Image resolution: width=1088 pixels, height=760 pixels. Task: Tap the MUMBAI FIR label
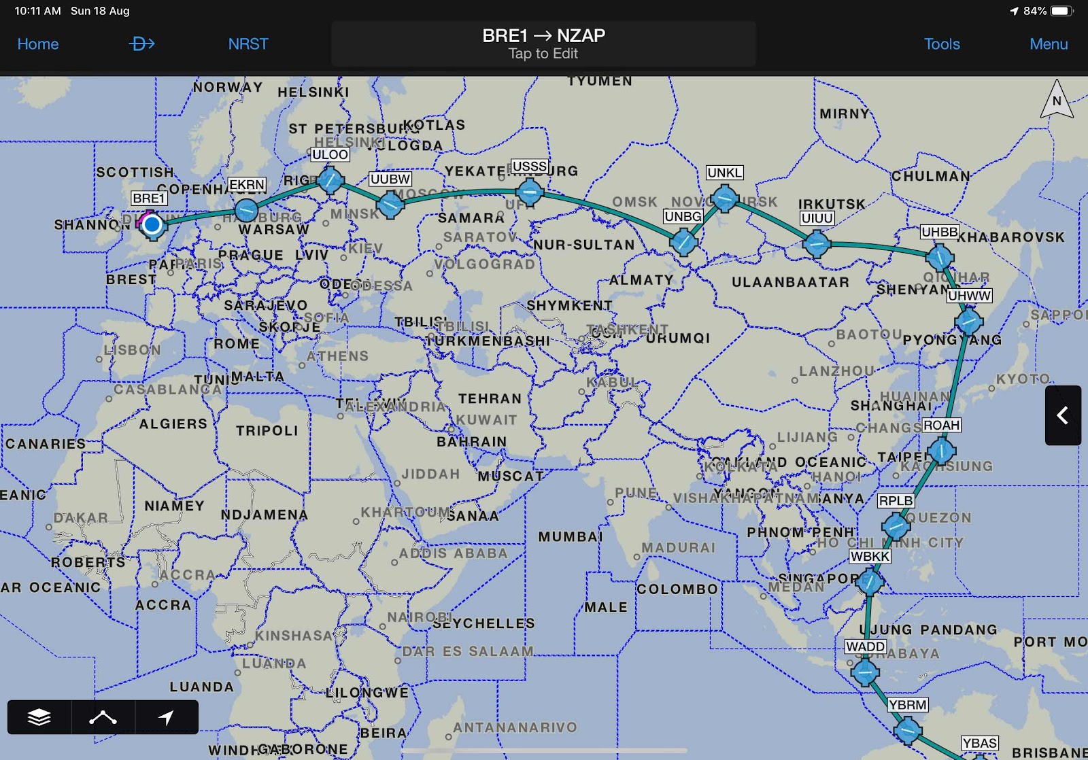pos(571,537)
